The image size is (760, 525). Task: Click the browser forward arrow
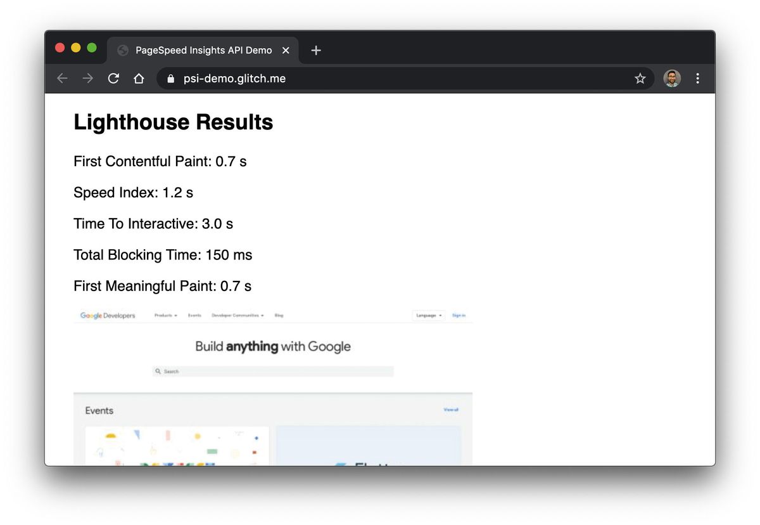[x=87, y=78]
